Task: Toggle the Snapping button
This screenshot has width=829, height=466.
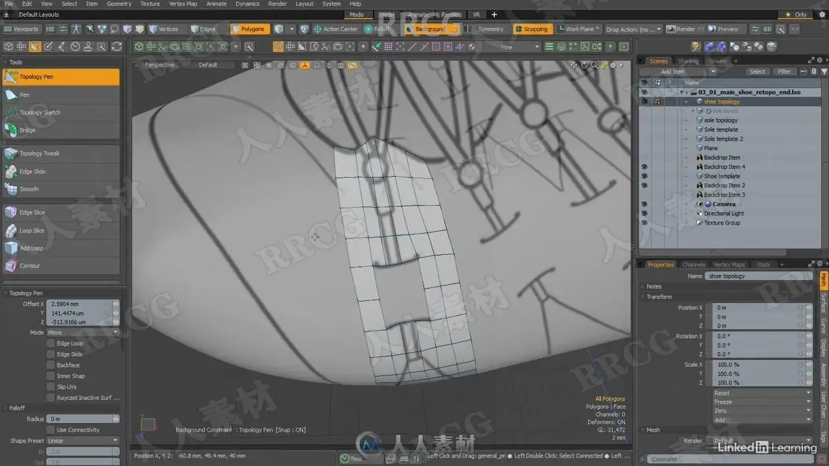Action: coord(532,29)
